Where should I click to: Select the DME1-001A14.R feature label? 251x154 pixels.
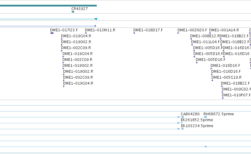pyautogui.click(x=224, y=30)
